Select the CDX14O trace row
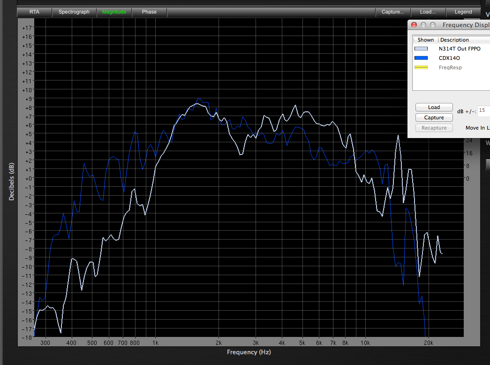Image resolution: width=490 pixels, height=365 pixels. (x=451, y=58)
